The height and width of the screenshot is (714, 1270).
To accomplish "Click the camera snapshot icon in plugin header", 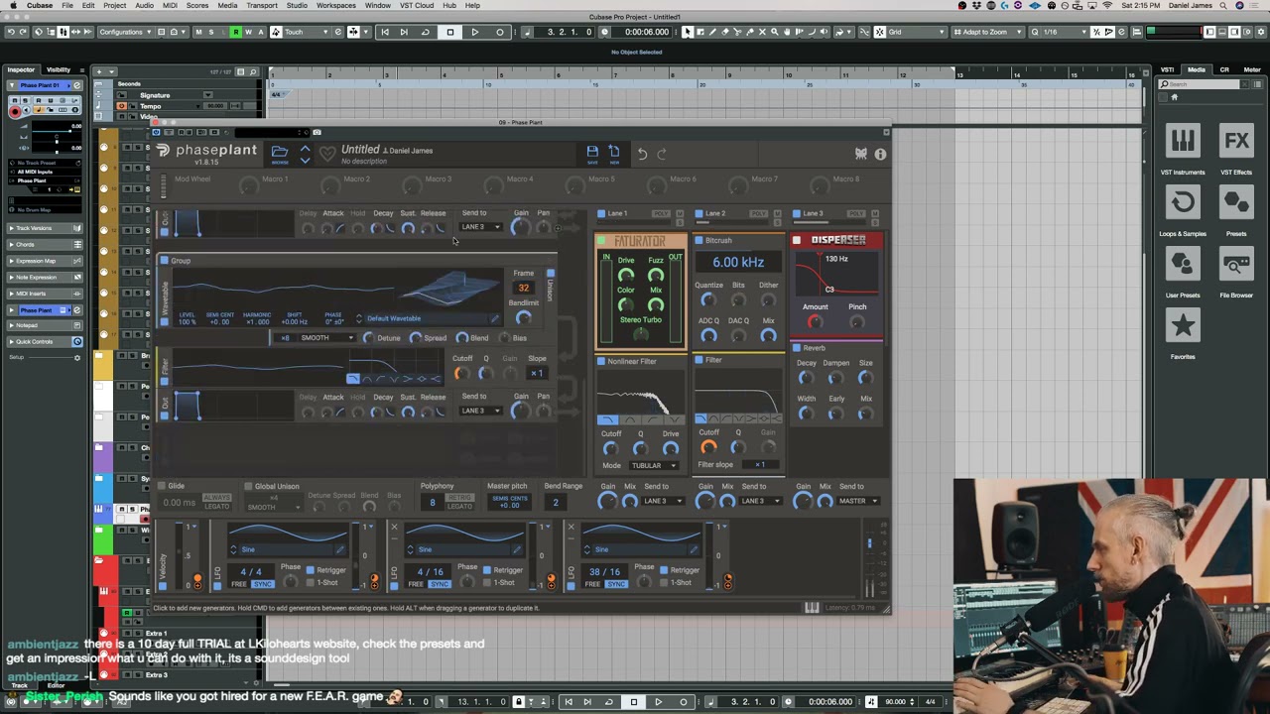I will pyautogui.click(x=317, y=132).
